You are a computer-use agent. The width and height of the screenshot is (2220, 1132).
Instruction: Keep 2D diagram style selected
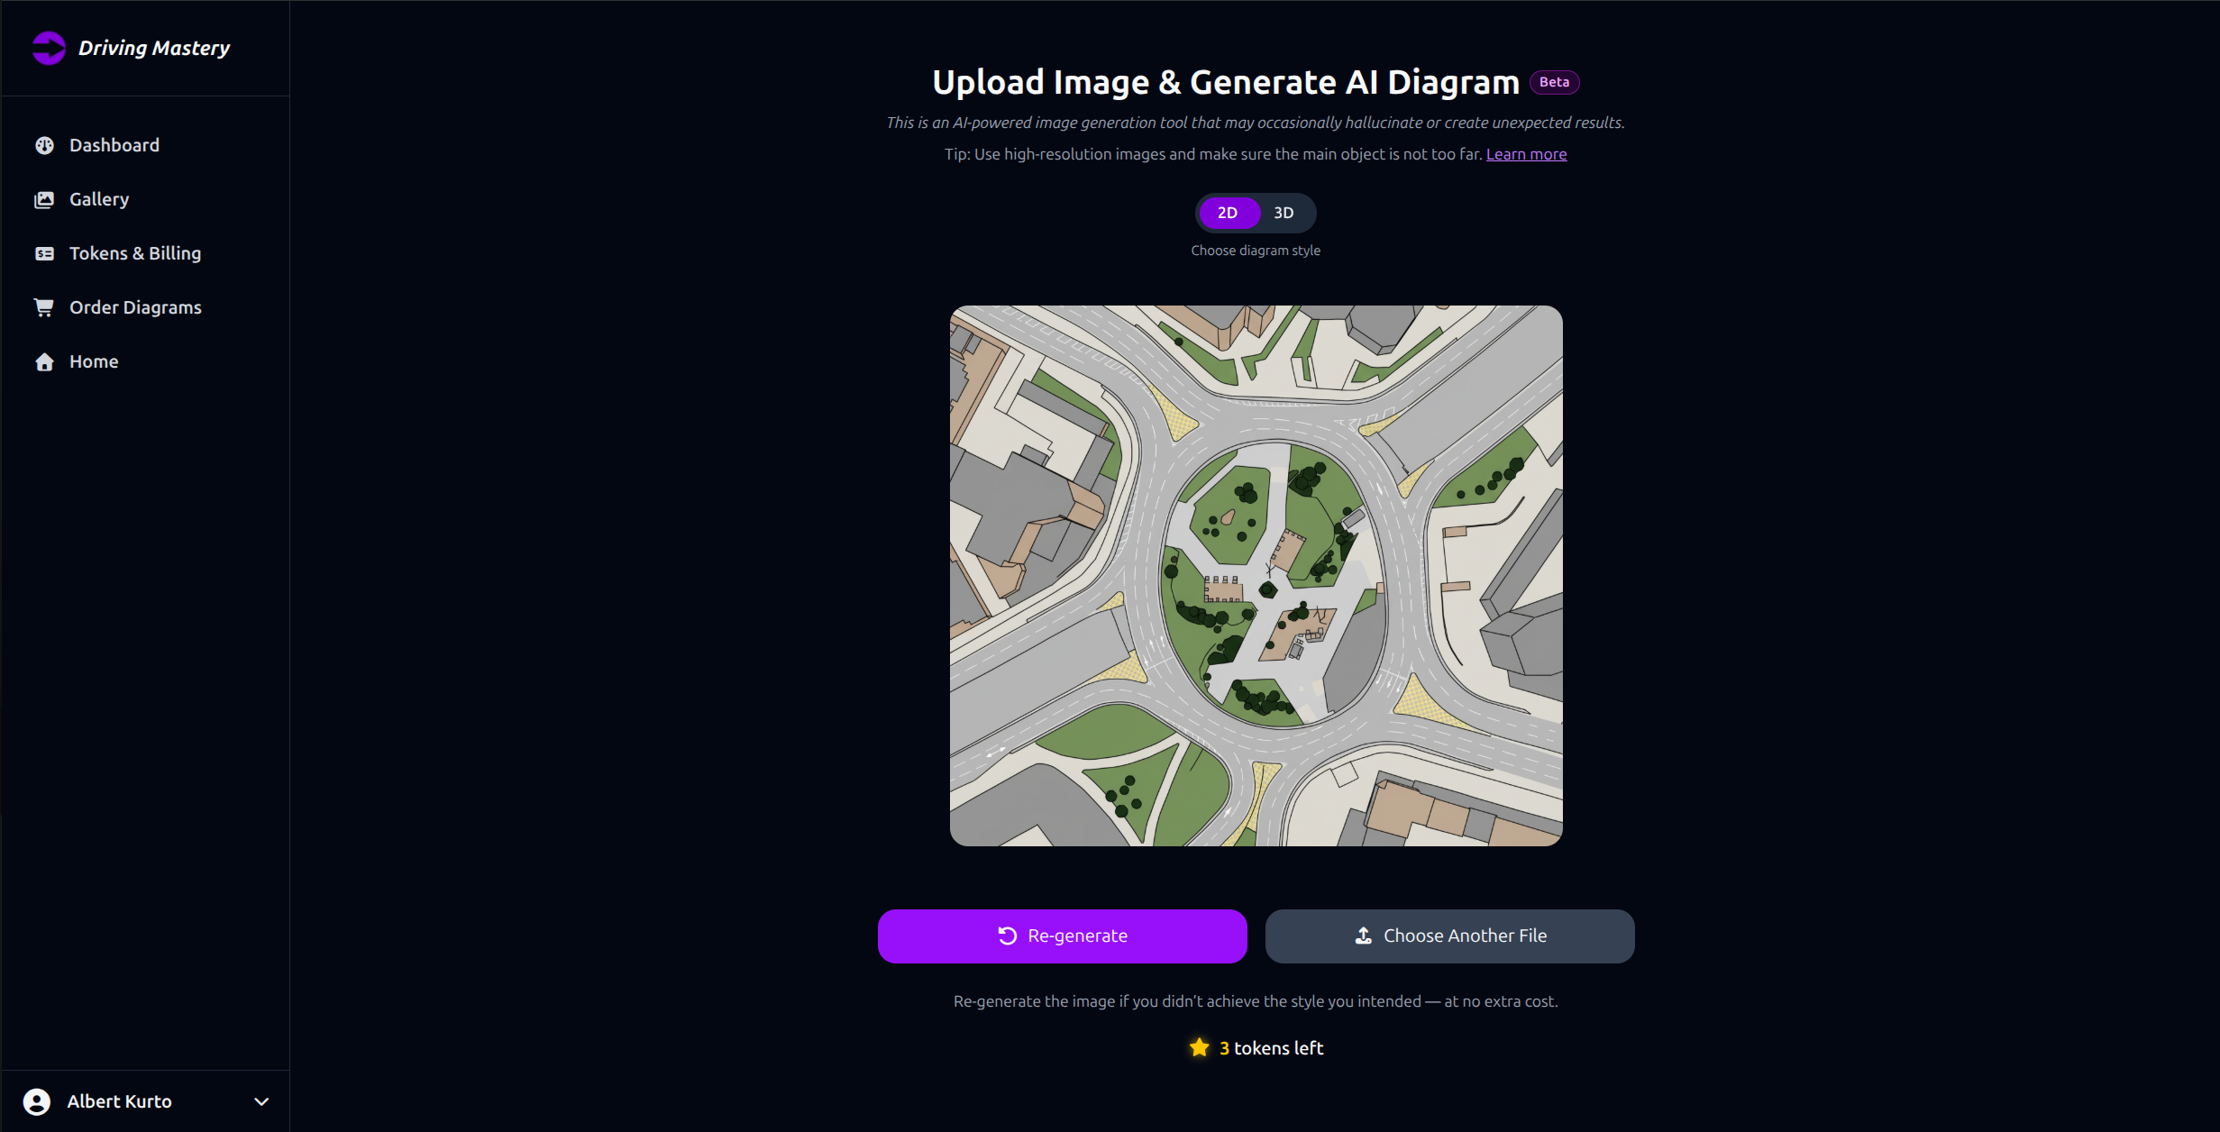(x=1229, y=213)
